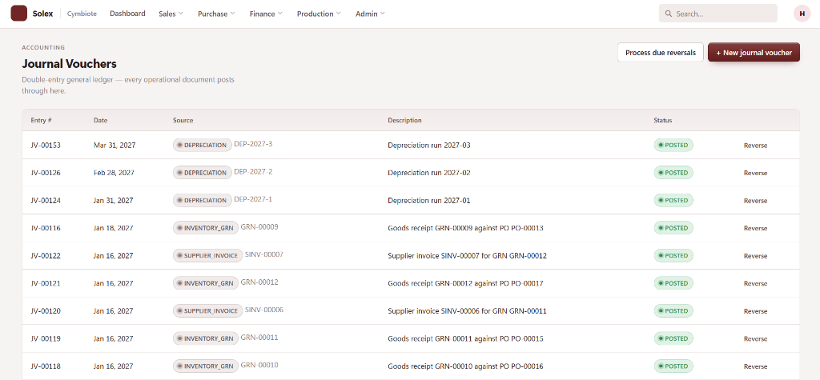Click the Solex brand name
The height and width of the screenshot is (380, 820).
[x=43, y=14]
